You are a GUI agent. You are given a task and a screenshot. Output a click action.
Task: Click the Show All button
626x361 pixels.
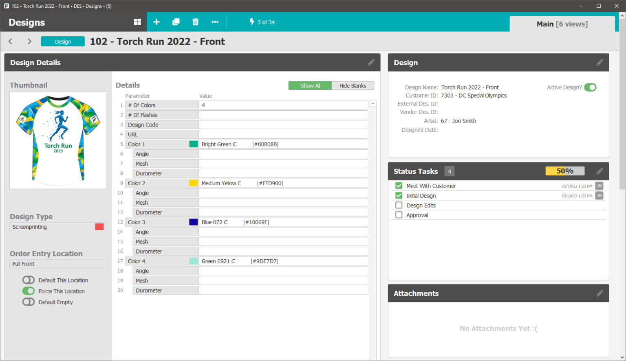(x=310, y=85)
